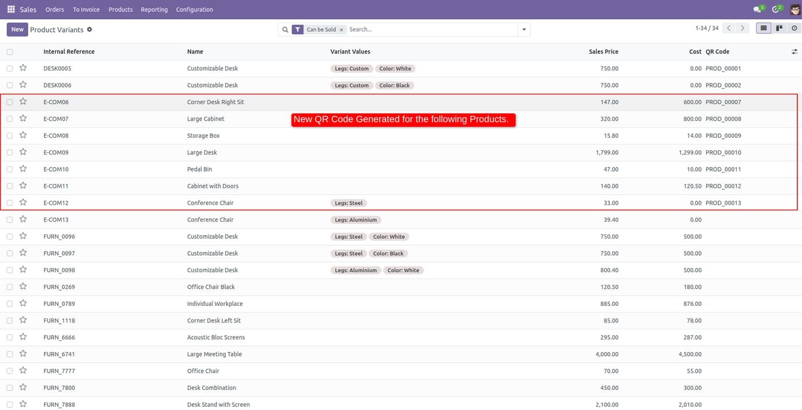Image resolution: width=802 pixels, height=410 pixels.
Task: Star the DESK0005 Customizable Desk row
Action: click(23, 68)
